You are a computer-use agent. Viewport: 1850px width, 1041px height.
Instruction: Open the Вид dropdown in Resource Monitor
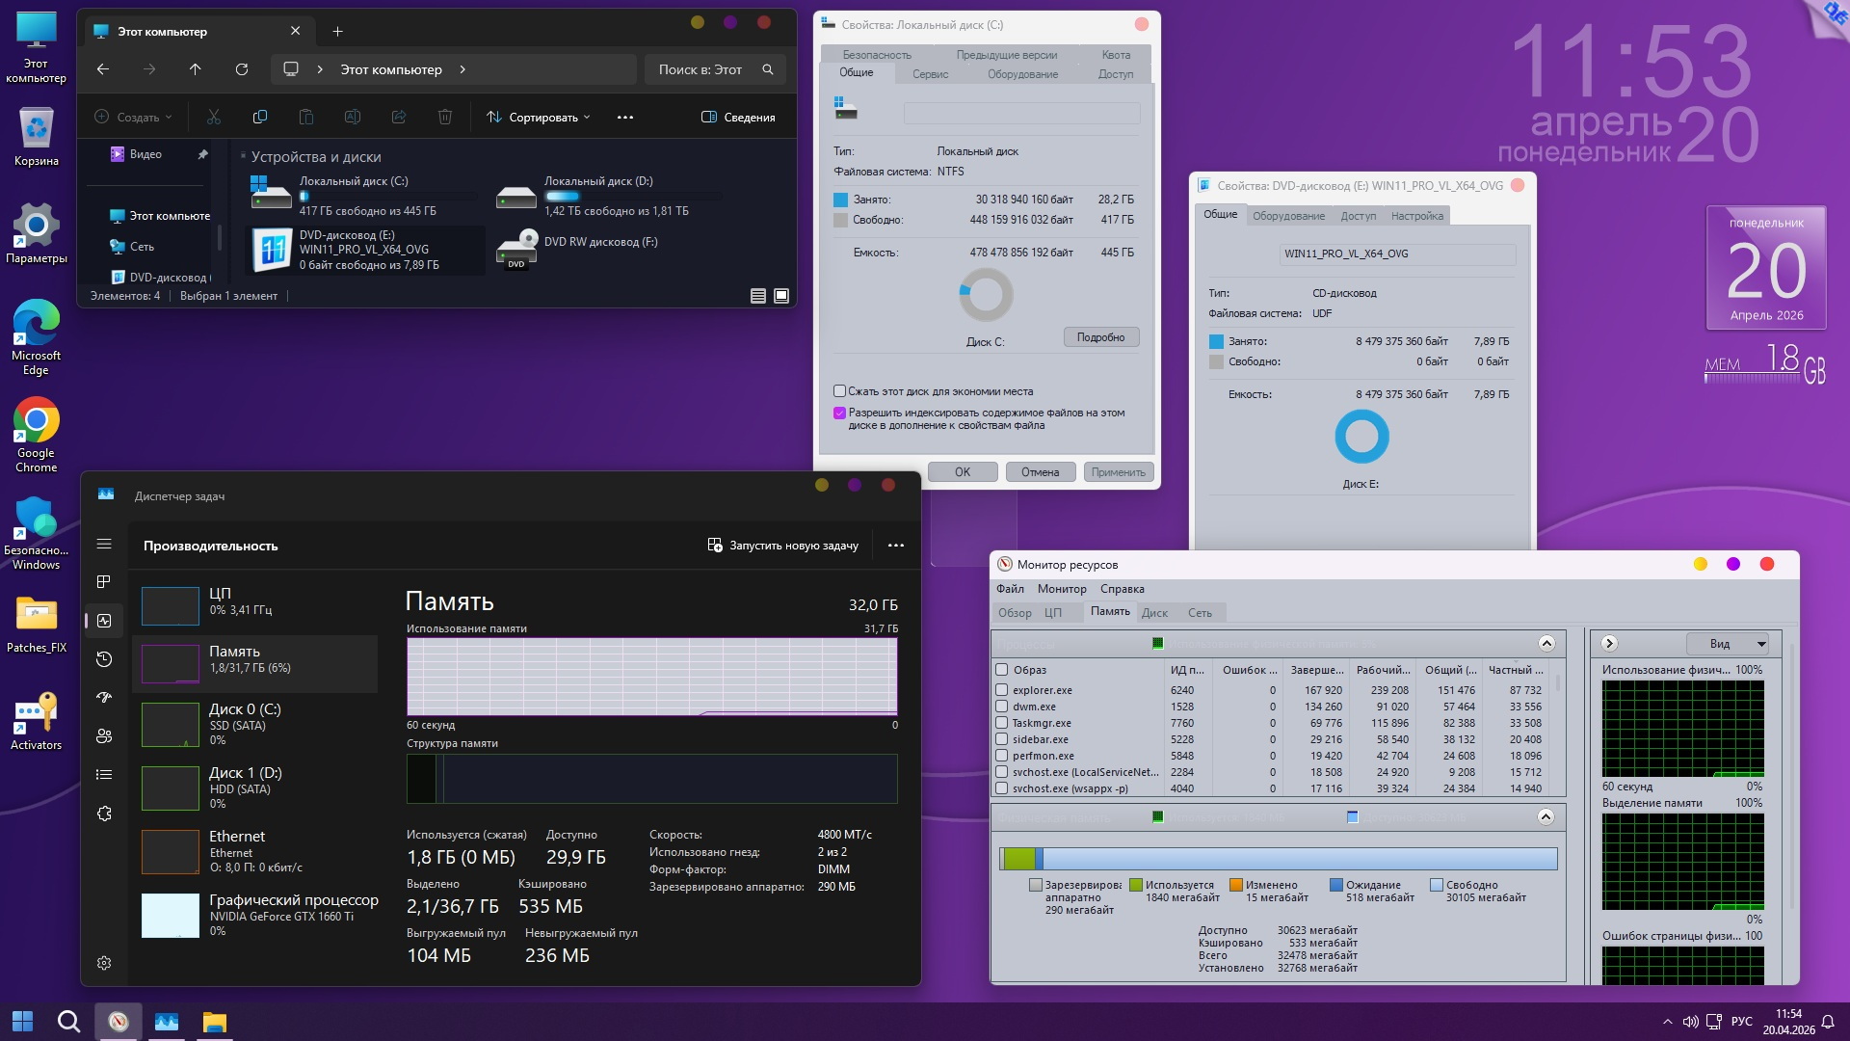click(x=1729, y=644)
